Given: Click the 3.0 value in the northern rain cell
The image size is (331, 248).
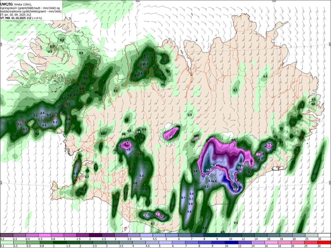Looking at the screenshot, I should 140,73.
